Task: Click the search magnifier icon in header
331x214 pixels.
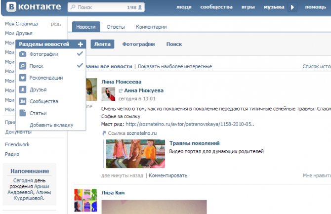Action: pyautogui.click(x=73, y=7)
